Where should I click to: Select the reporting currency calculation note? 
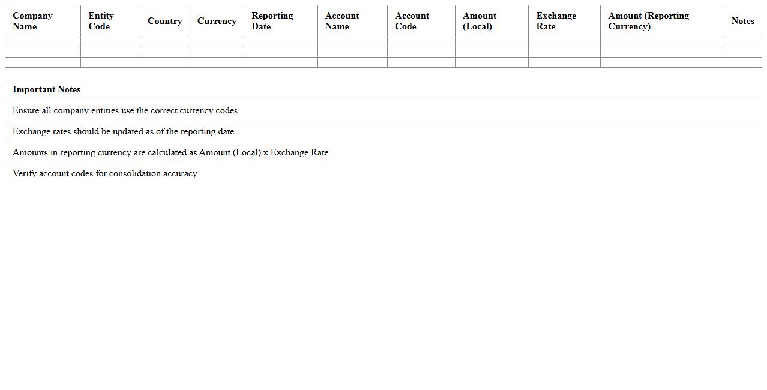pyautogui.click(x=172, y=152)
